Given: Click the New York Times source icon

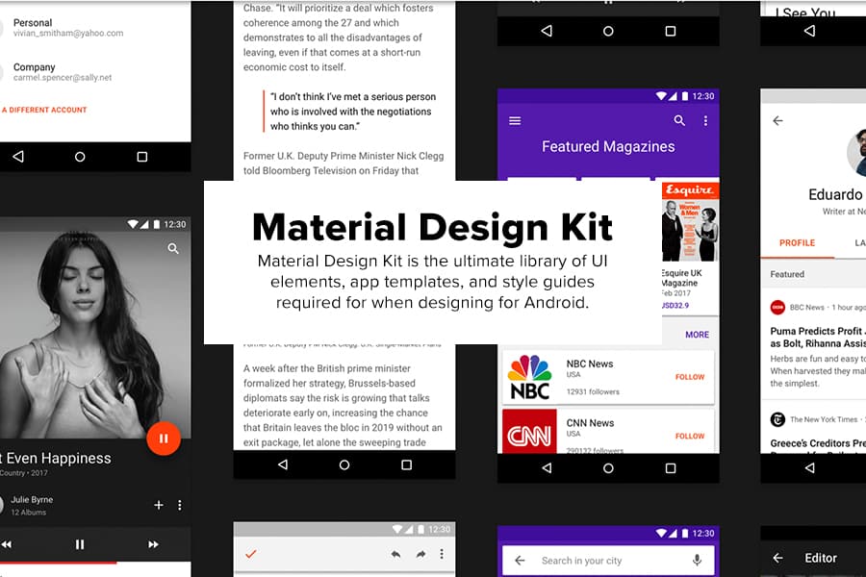Looking at the screenshot, I should click(x=777, y=419).
